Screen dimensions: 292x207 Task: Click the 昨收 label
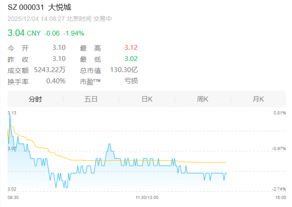18,60
